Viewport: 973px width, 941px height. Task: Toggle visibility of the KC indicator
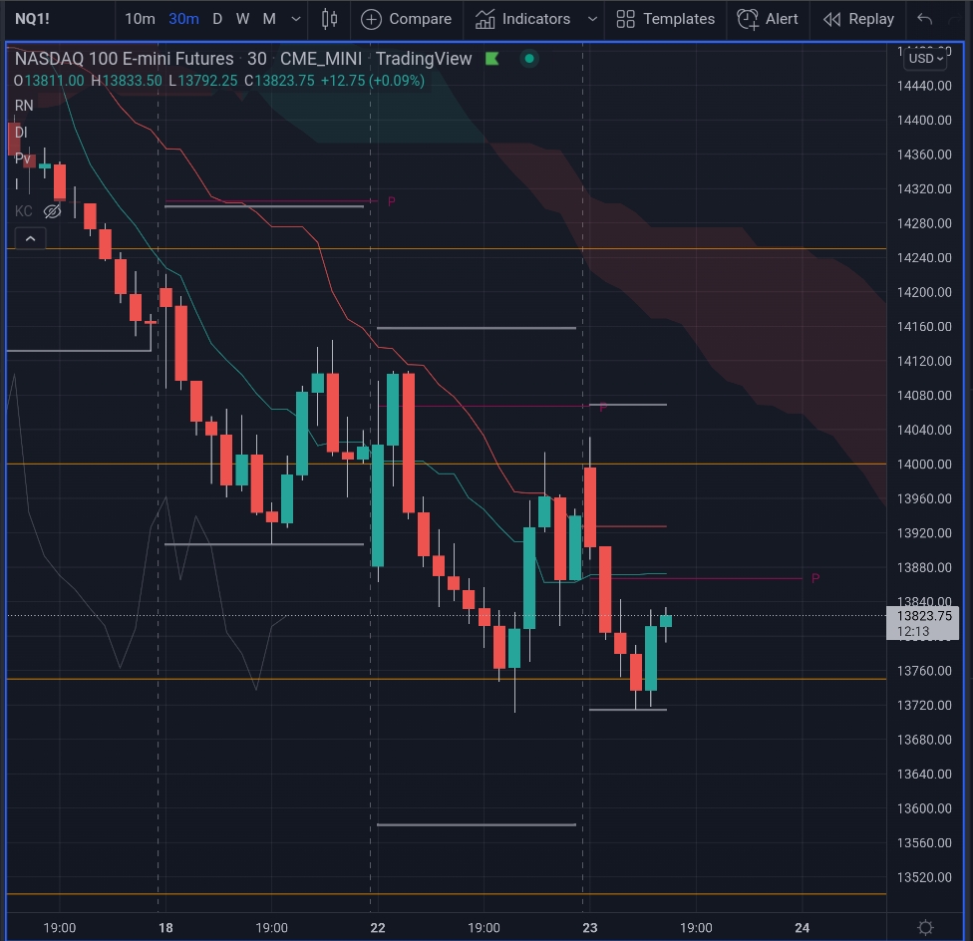pos(53,211)
